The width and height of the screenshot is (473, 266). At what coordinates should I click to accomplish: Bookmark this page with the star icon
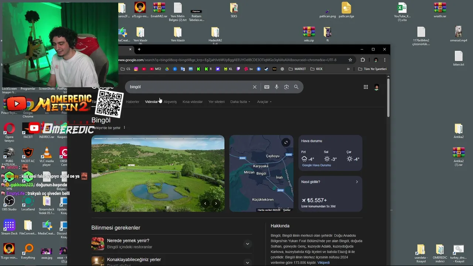pyautogui.click(x=350, y=60)
